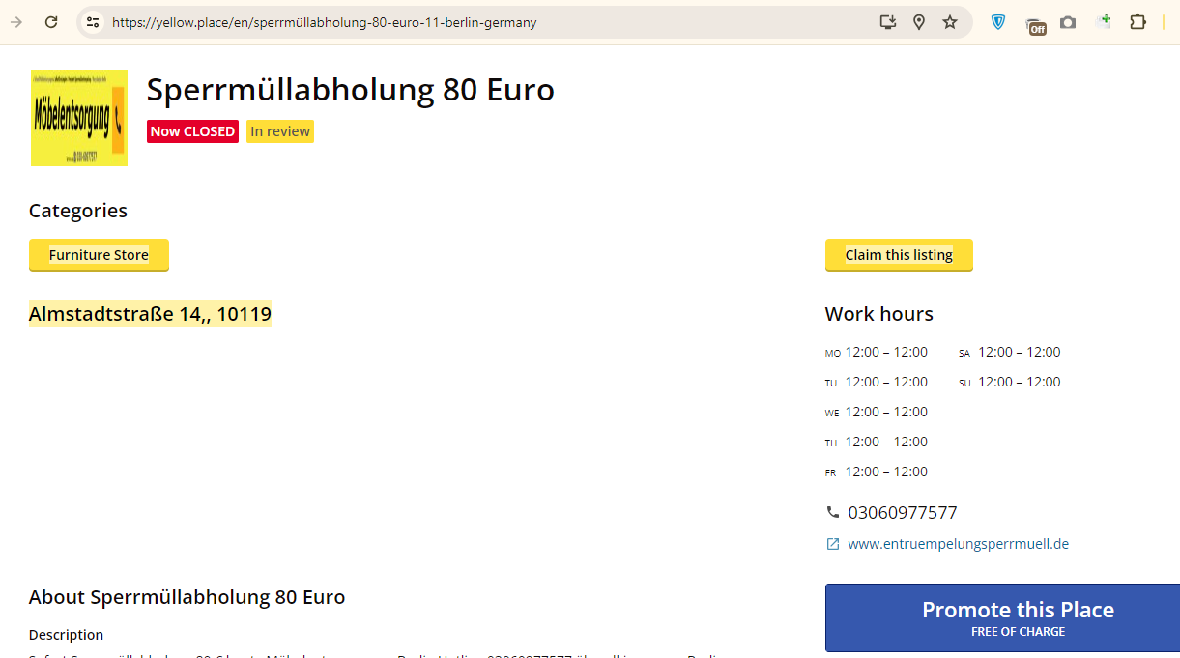Click Wednesday hours 12:00 – 12:00
The height and width of the screenshot is (658, 1180).
pyautogui.click(x=886, y=412)
